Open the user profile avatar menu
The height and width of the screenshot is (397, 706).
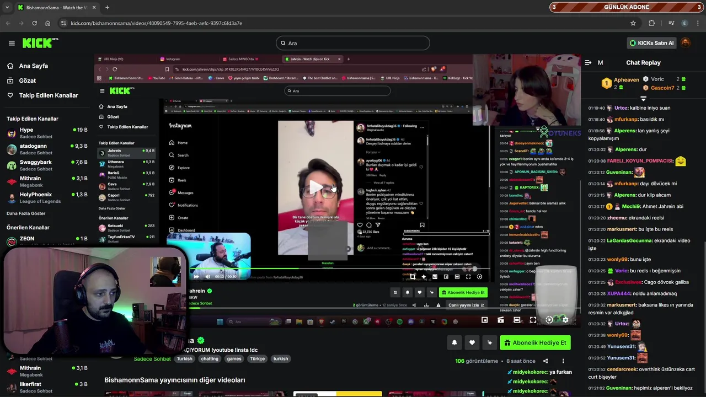pyautogui.click(x=686, y=42)
